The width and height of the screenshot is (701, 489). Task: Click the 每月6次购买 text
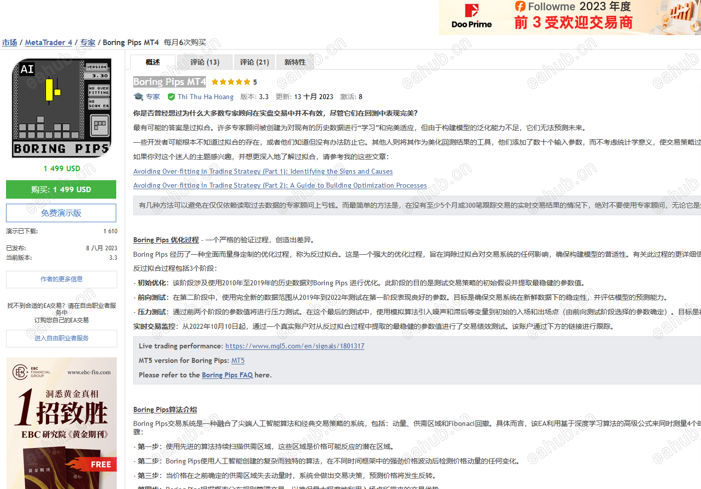pos(185,43)
